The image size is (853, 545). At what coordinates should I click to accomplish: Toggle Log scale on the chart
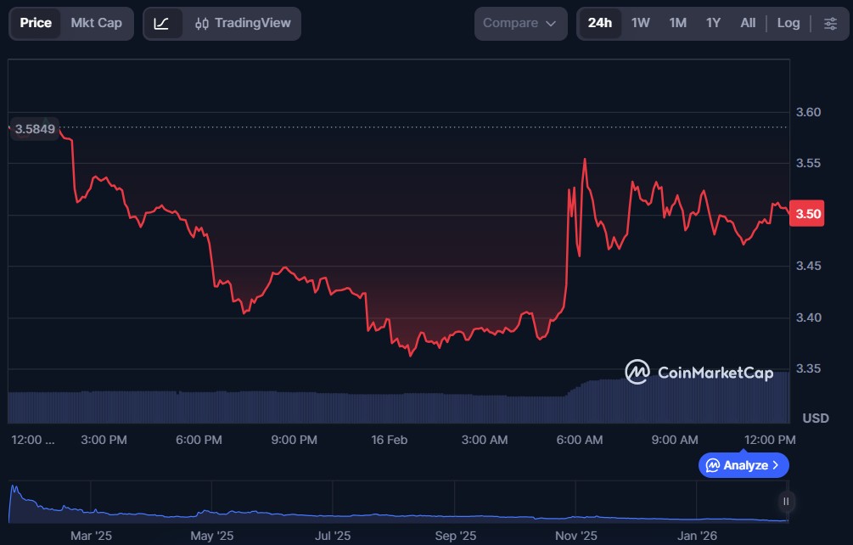click(788, 24)
